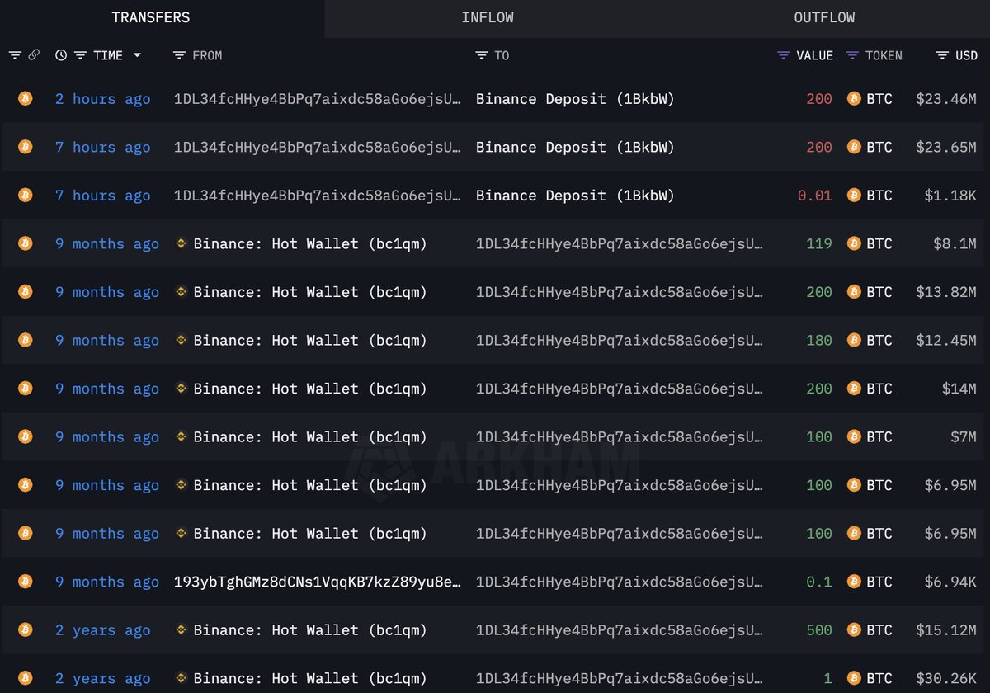Open the 193ybTghGMz8dCNs1VqqKB7kzZ89yu8e… sender address
Image resolution: width=990 pixels, height=693 pixels.
pos(318,582)
